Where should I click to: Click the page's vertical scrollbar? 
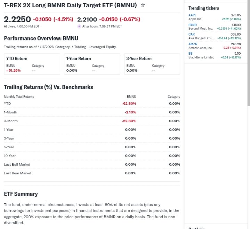coord(248,52)
